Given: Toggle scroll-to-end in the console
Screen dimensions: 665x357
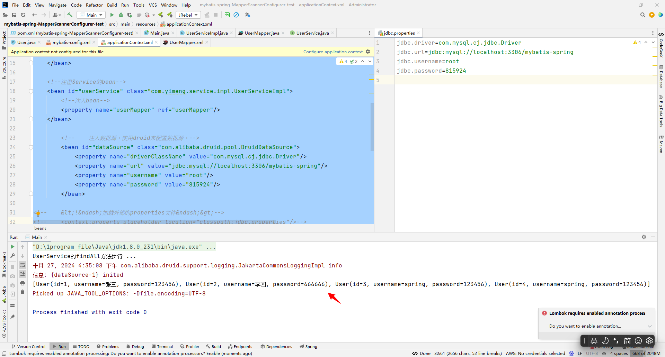Looking at the screenshot, I should 23,274.
